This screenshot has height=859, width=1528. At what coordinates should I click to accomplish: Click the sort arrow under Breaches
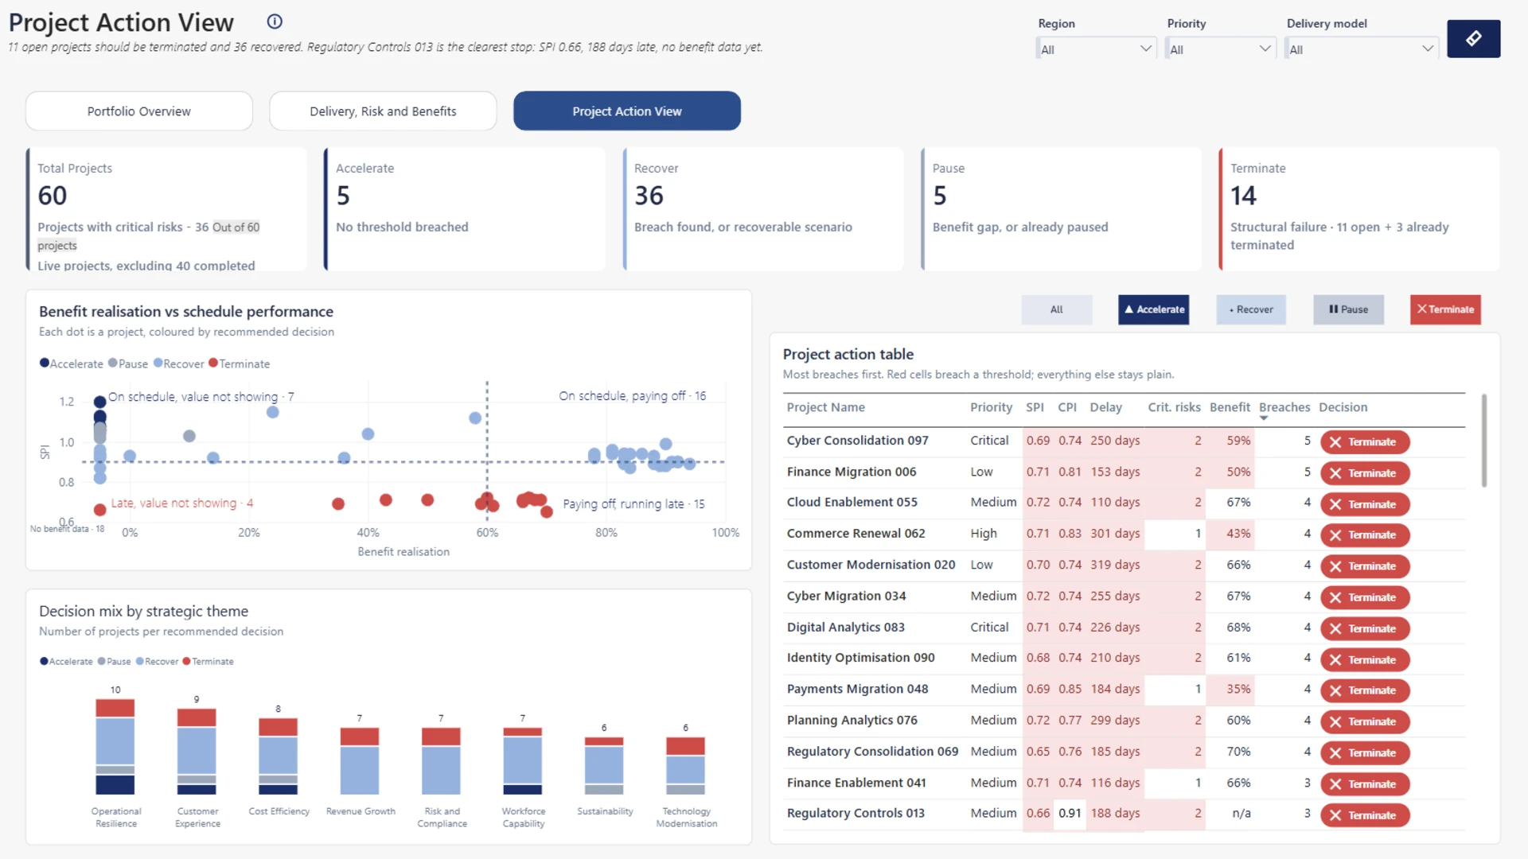1264,418
